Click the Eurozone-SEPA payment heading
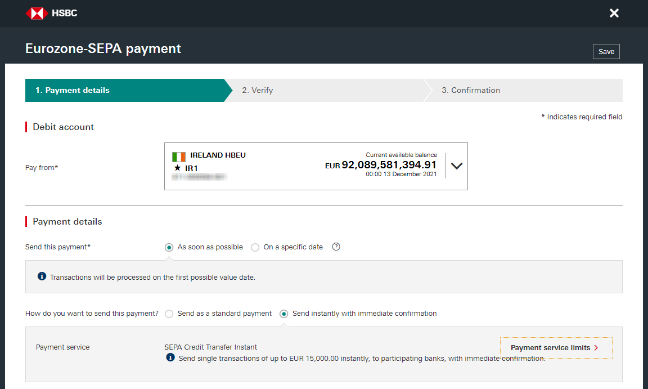This screenshot has height=389, width=648. [x=103, y=49]
